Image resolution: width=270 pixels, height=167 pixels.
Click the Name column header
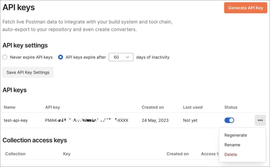[9, 107]
